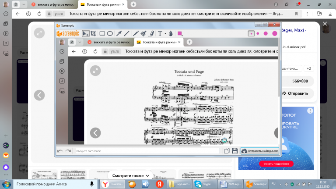
Task: Add a sidebar item with plus icon
Action: (6, 136)
